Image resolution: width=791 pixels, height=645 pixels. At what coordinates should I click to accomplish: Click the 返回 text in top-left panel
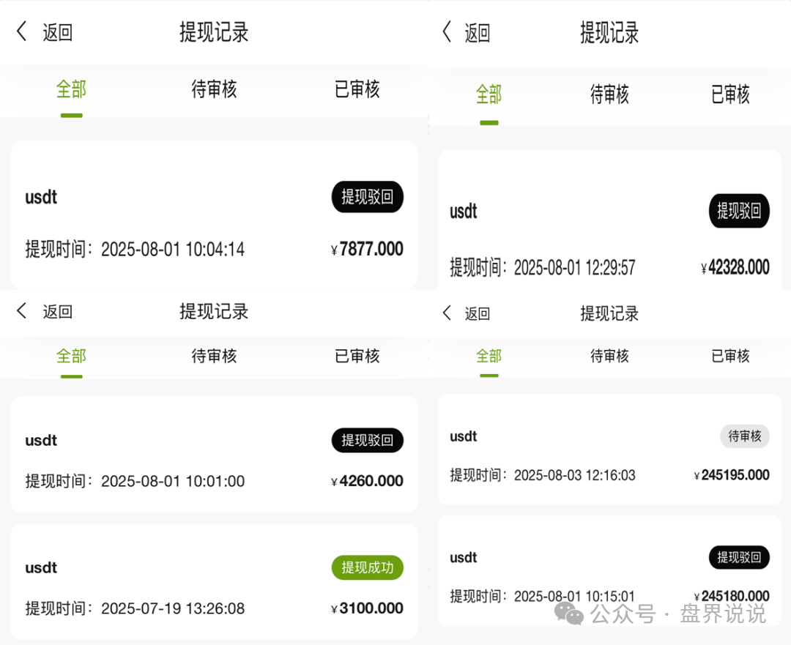tap(57, 32)
